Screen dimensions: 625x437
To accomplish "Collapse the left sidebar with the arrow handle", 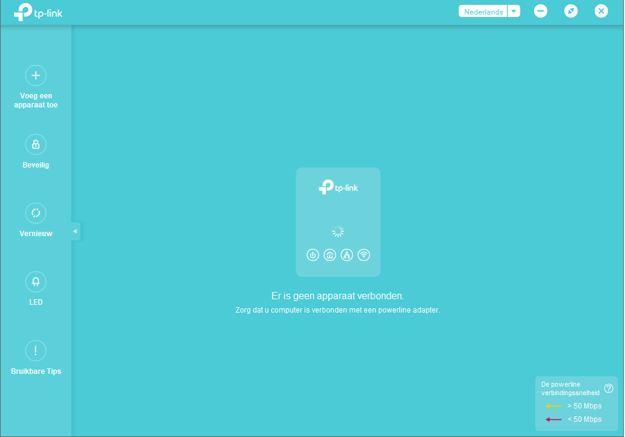I will click(75, 231).
